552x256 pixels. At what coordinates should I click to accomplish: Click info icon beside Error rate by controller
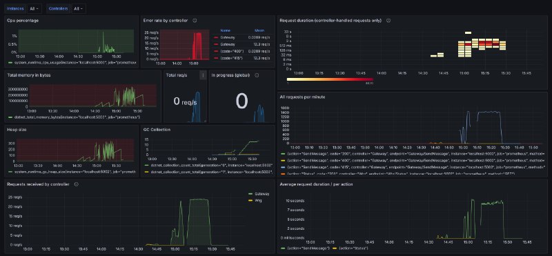195,21
